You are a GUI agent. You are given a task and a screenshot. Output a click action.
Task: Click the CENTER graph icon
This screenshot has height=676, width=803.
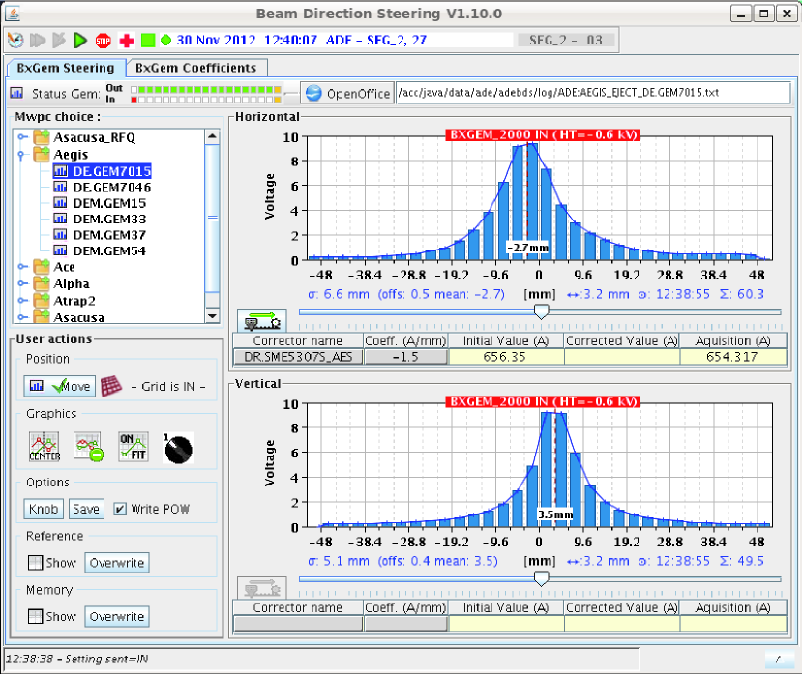click(x=43, y=446)
